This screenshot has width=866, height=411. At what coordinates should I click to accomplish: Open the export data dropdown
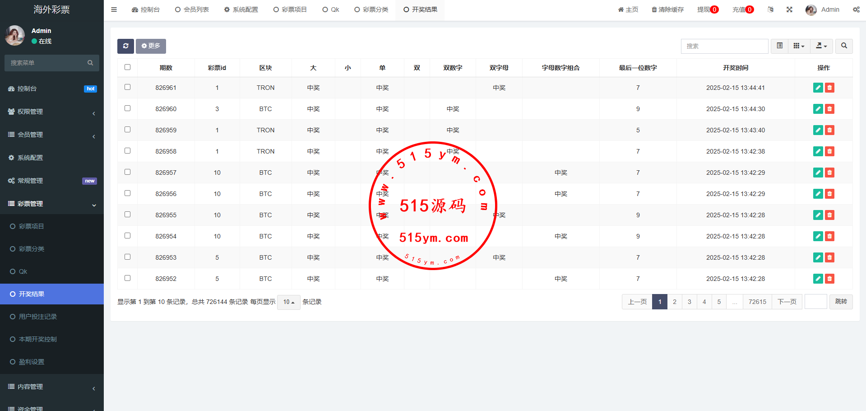pyautogui.click(x=821, y=46)
